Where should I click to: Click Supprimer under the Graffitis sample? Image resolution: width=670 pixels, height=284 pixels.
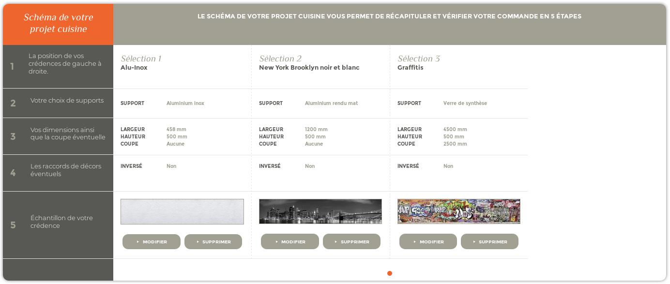pos(489,241)
